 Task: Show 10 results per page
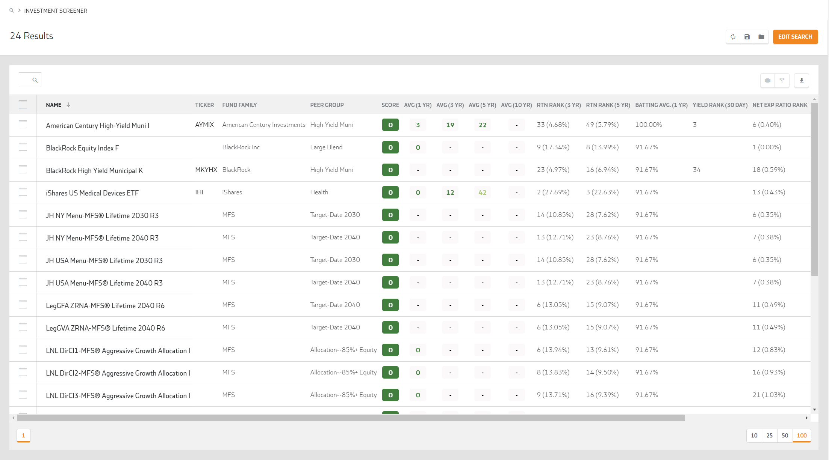pyautogui.click(x=754, y=435)
